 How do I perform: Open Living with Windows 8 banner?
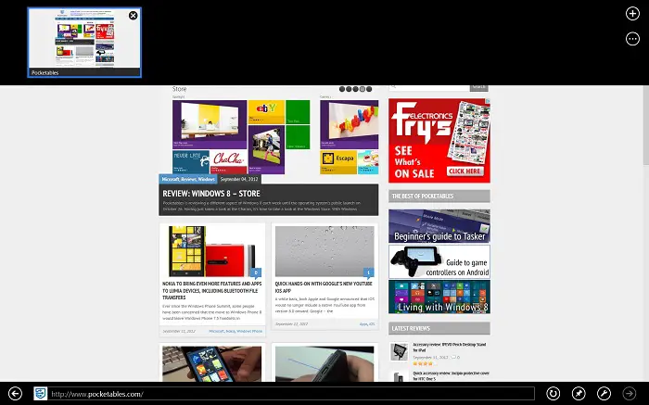[439, 297]
